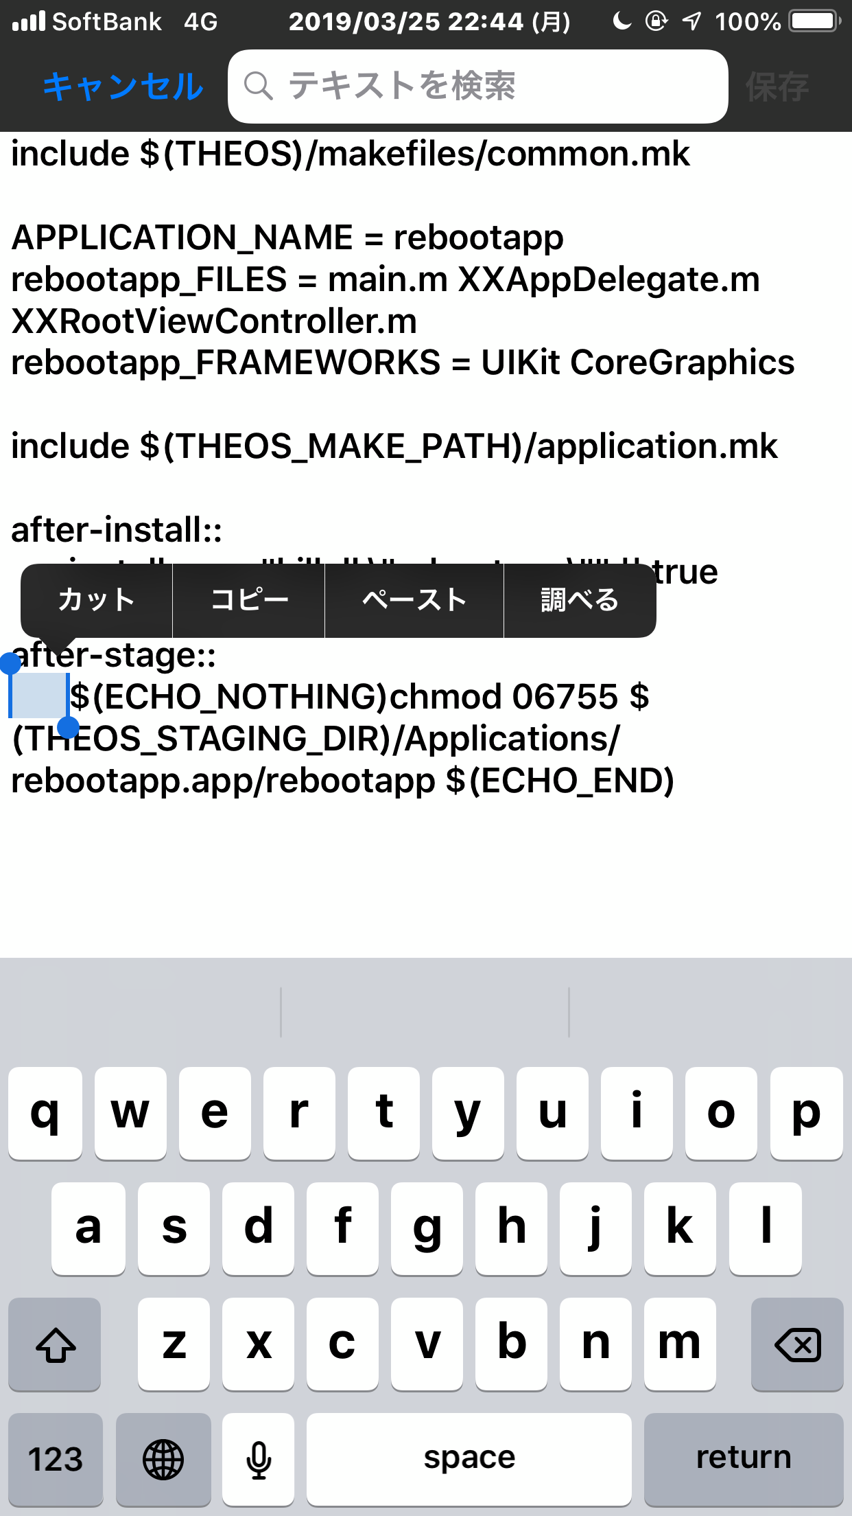Tap the text 'rebootapp.app/rebootapp $(ECHO_END)'
852x1516 pixels.
(343, 781)
